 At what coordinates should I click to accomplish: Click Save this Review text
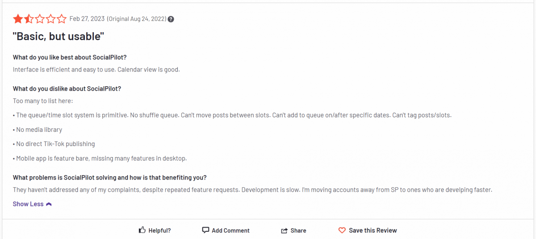(x=373, y=231)
